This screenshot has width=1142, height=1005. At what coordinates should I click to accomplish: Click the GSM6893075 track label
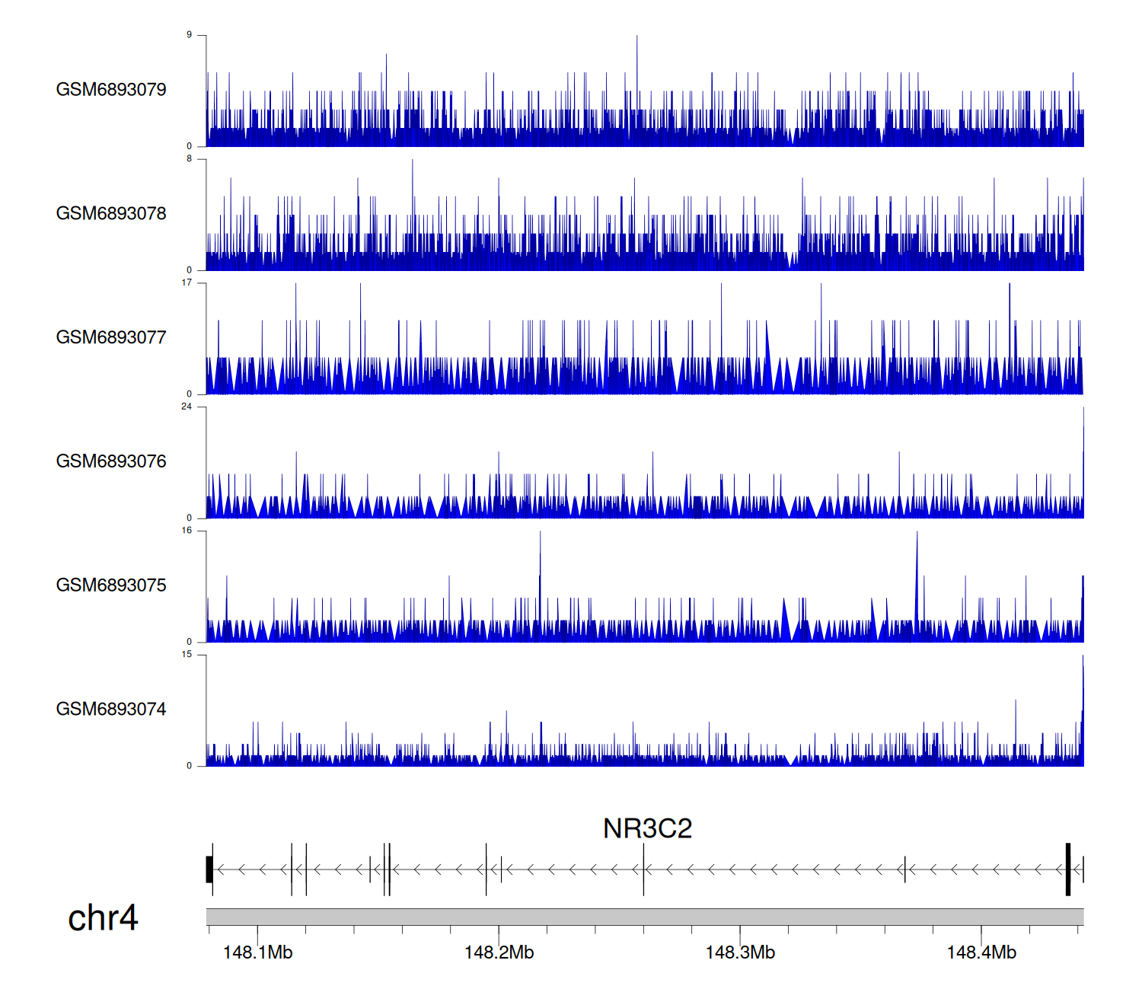pyautogui.click(x=111, y=585)
